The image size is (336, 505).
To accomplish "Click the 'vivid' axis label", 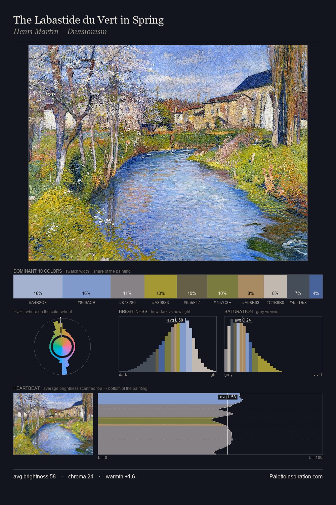I will pyautogui.click(x=318, y=375).
